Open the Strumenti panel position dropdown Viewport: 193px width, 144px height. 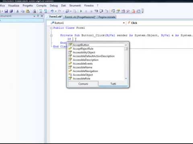click(34, 16)
